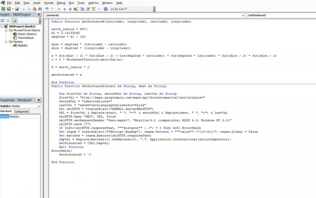Click the Find binoculars icon

pos(41,9)
